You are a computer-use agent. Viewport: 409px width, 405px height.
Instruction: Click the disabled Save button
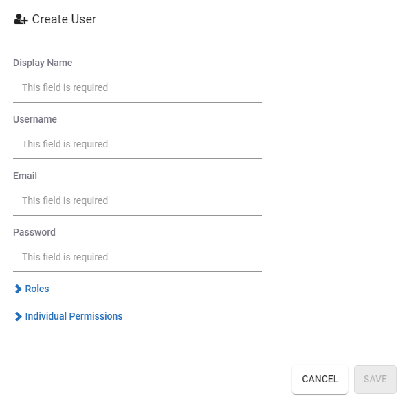tap(375, 379)
